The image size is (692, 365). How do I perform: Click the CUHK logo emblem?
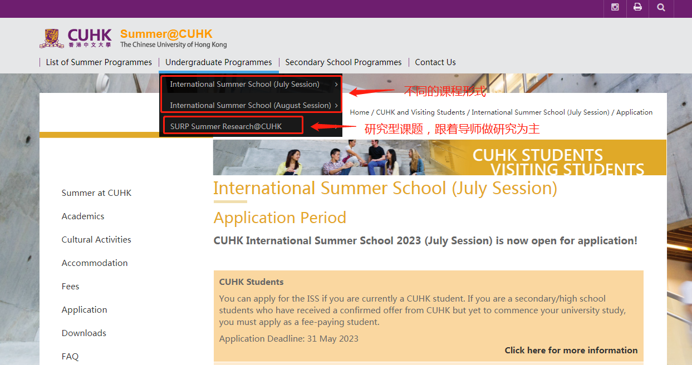tap(52, 38)
